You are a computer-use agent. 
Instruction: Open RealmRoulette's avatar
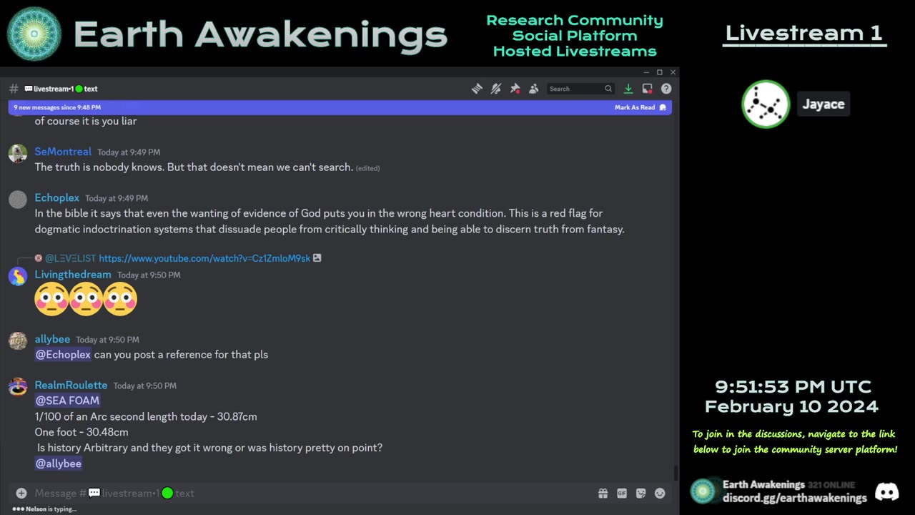18,387
